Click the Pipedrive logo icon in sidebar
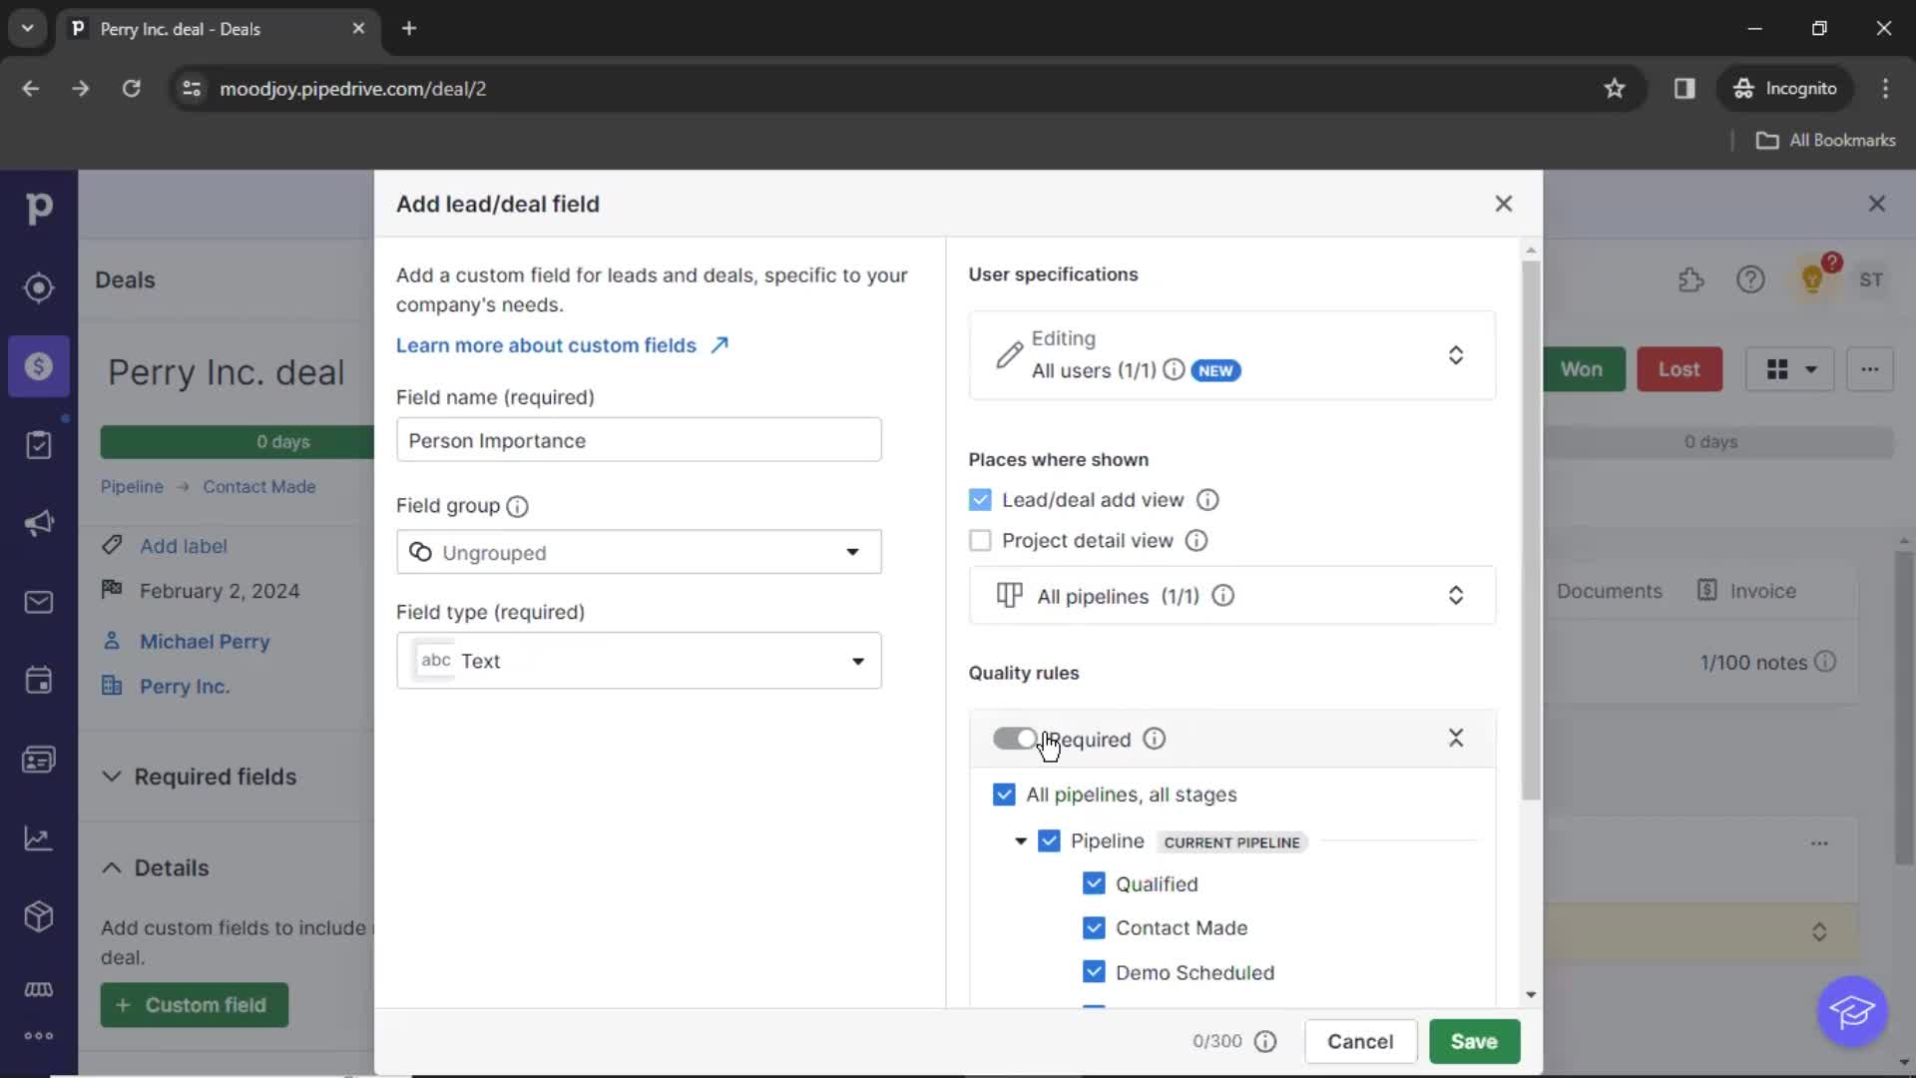This screenshot has height=1078, width=1916. point(38,207)
